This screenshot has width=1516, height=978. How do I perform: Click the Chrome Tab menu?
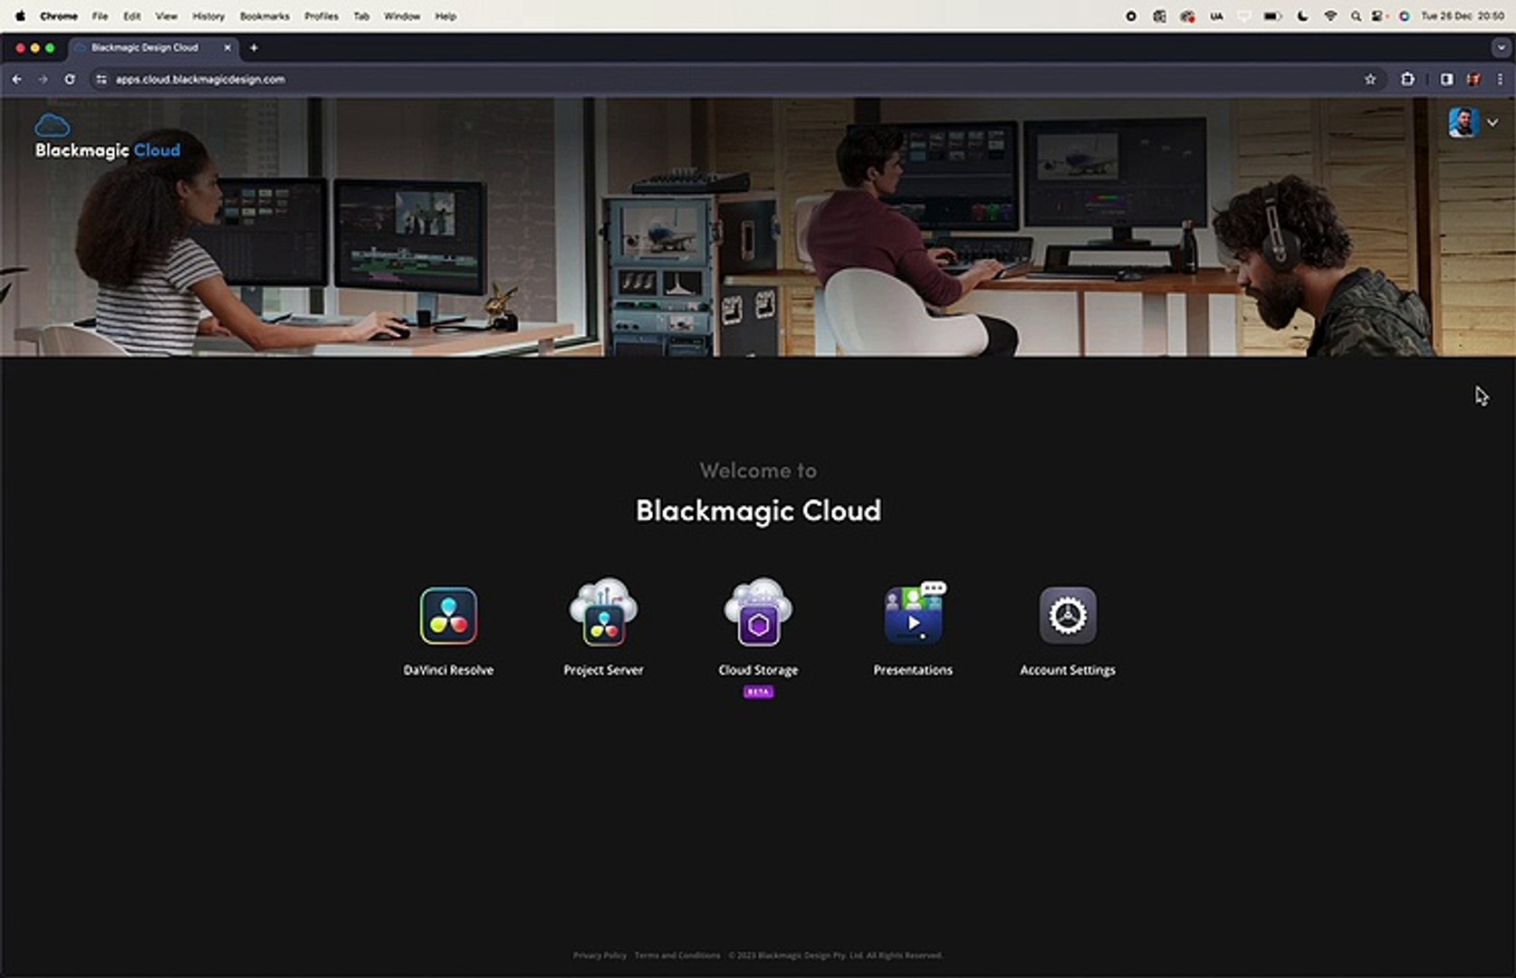pyautogui.click(x=361, y=16)
